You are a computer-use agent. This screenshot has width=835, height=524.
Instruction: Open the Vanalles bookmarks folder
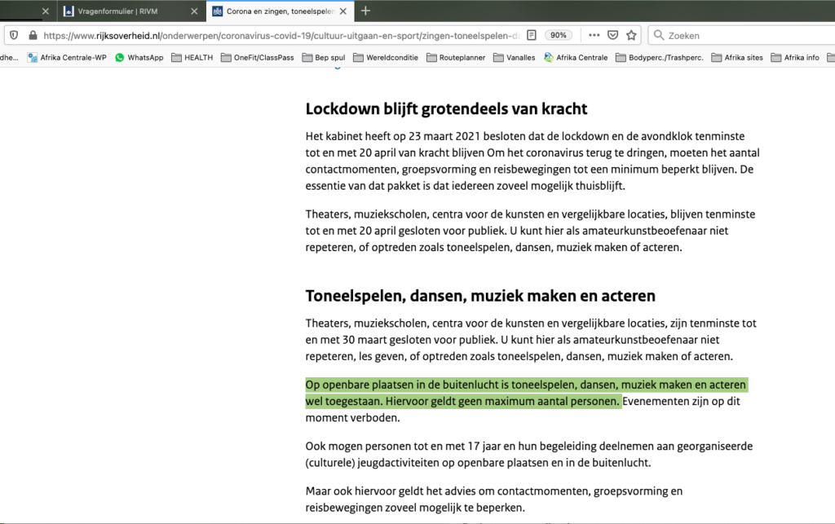(515, 58)
